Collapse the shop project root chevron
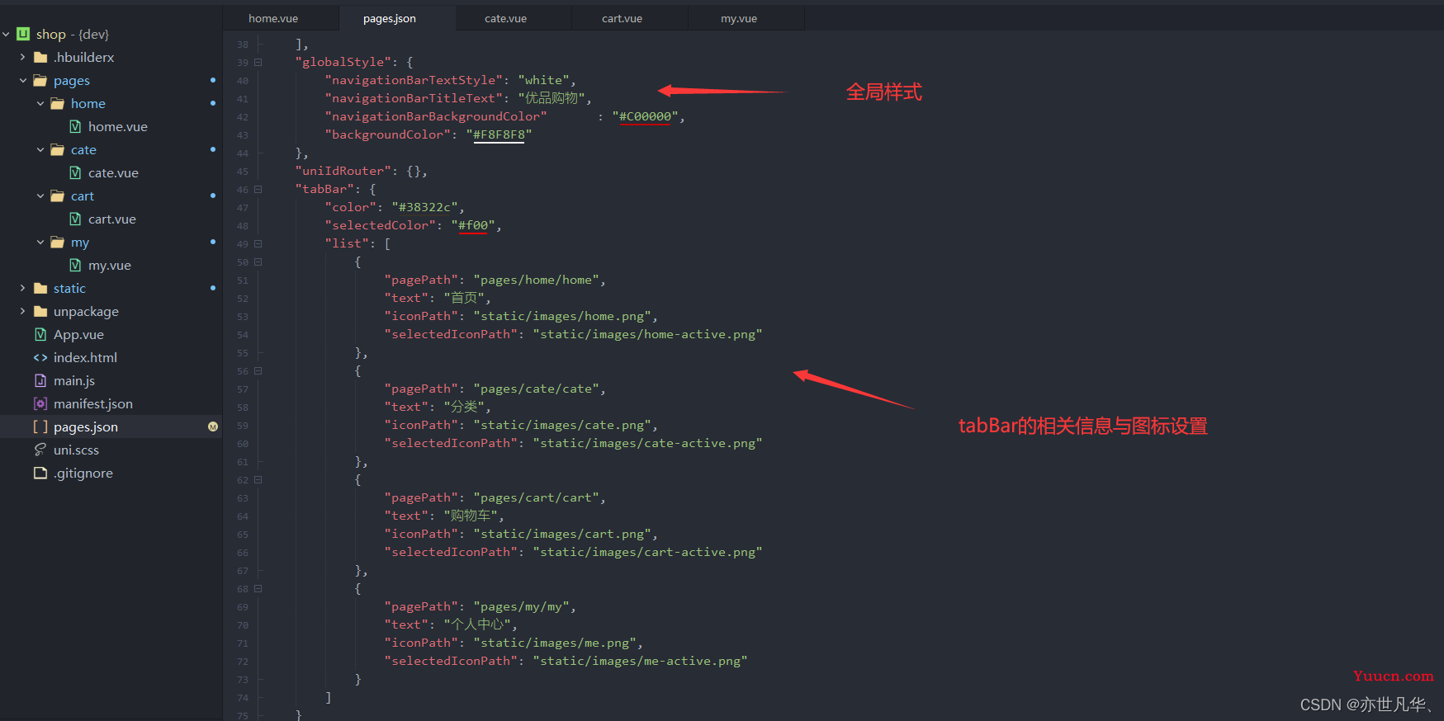This screenshot has width=1444, height=721. [6, 34]
